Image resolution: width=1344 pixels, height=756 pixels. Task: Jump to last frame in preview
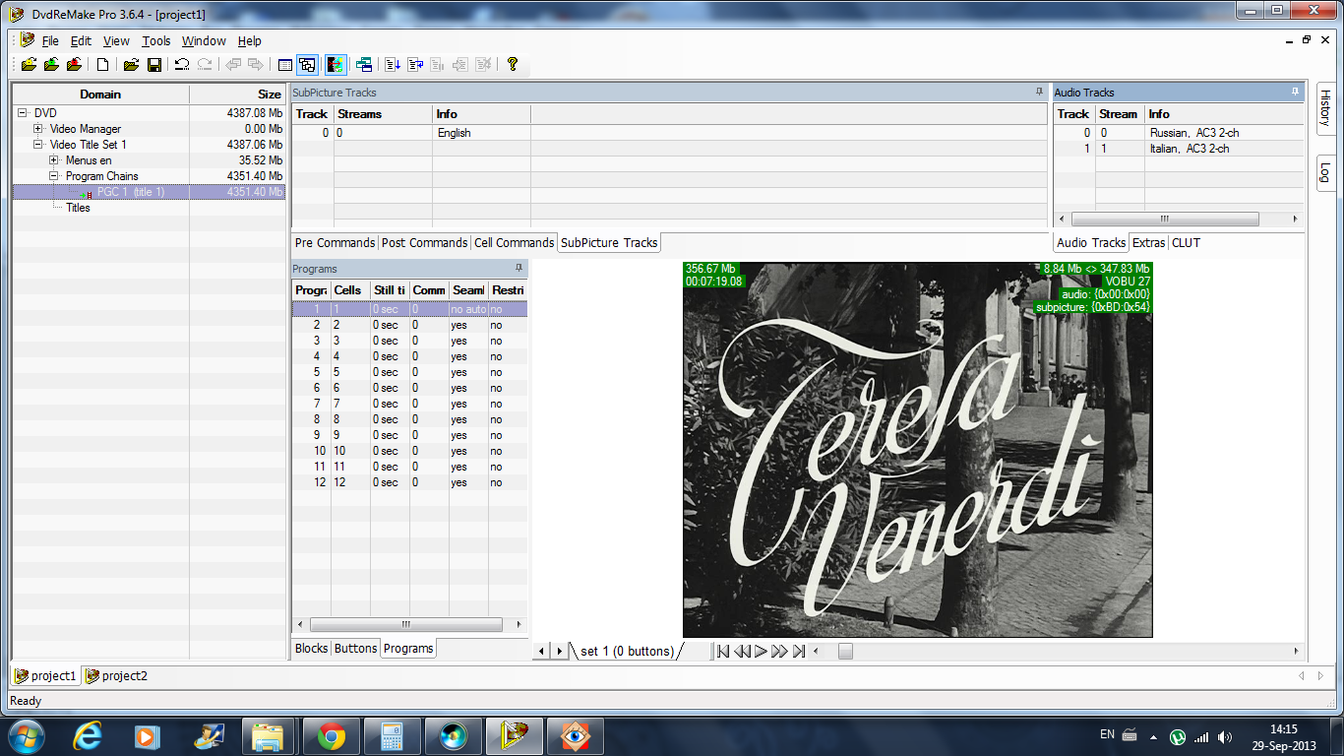pos(799,651)
